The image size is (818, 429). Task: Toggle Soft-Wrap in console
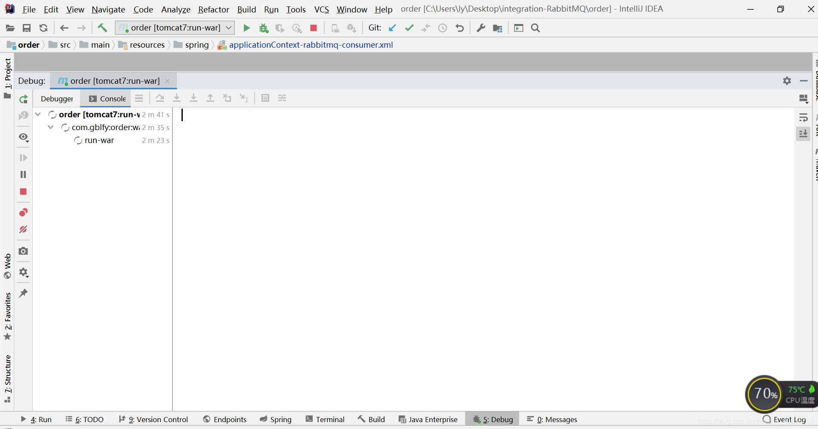pos(803,118)
